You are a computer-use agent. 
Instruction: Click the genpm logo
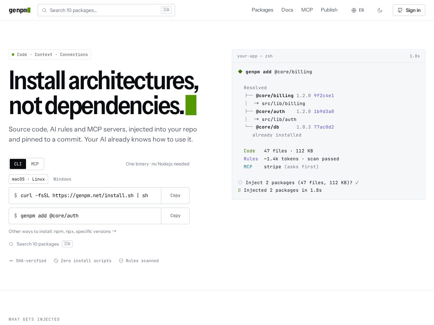point(20,10)
